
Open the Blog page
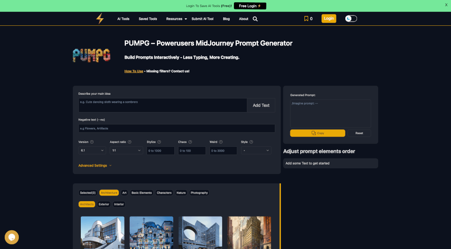pos(226,19)
